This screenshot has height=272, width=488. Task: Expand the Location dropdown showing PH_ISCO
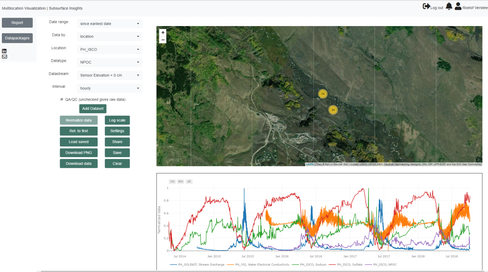(109, 50)
